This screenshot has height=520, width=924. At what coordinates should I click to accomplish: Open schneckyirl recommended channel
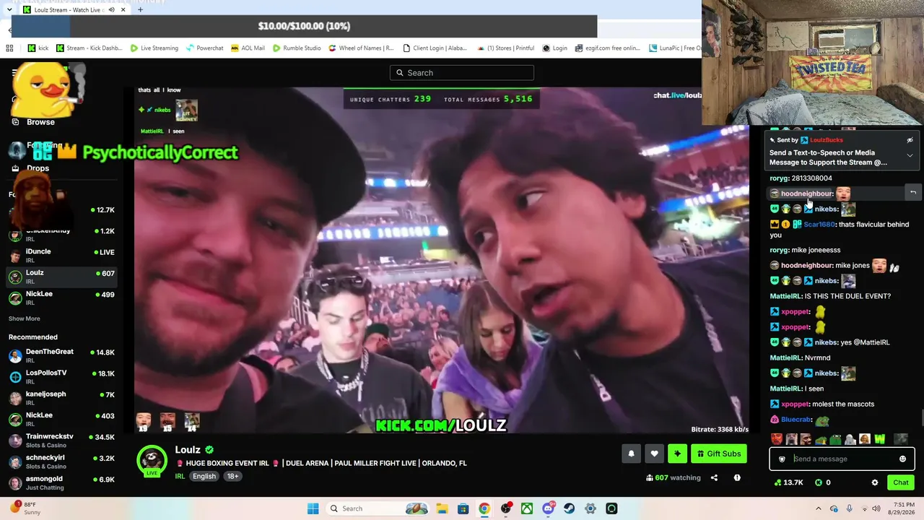tap(61, 461)
